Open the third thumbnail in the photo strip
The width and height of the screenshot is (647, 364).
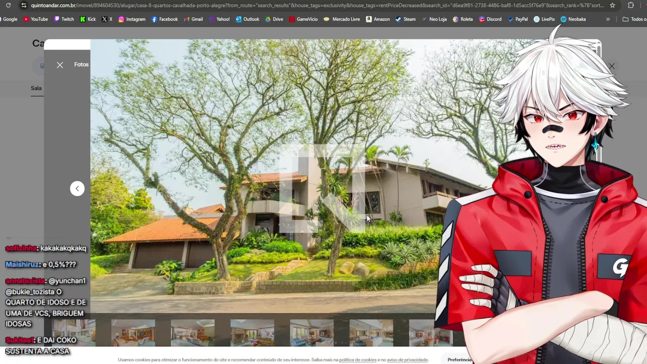[x=193, y=332]
